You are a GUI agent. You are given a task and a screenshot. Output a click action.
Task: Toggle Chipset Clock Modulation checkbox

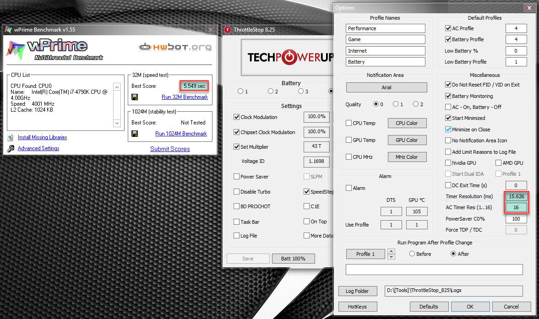tap(236, 132)
